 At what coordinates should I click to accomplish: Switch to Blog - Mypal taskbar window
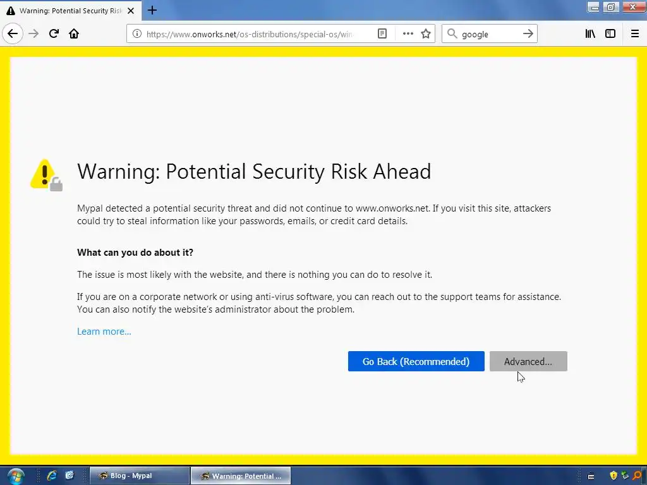[139, 476]
